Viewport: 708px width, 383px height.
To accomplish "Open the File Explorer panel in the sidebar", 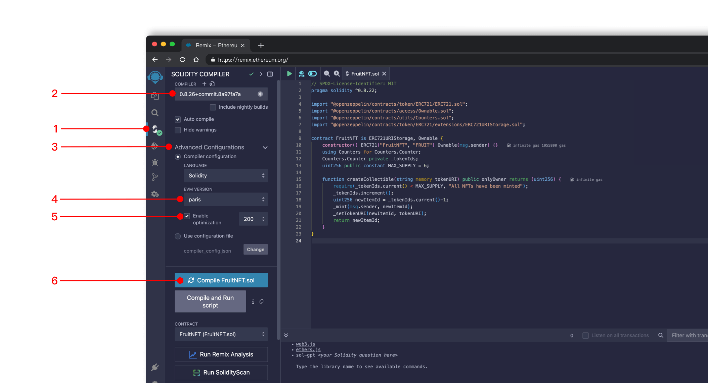I will pyautogui.click(x=155, y=96).
